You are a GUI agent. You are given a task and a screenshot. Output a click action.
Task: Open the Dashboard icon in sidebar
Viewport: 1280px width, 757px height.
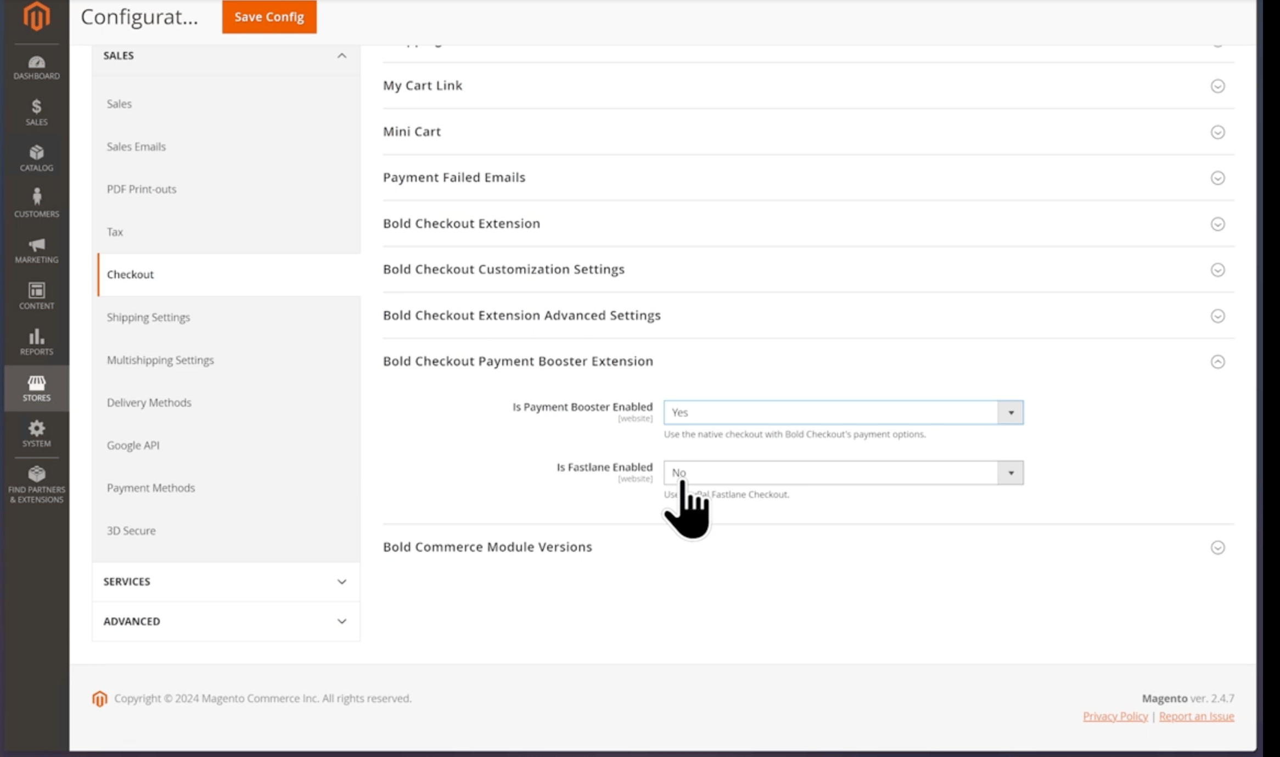click(36, 67)
